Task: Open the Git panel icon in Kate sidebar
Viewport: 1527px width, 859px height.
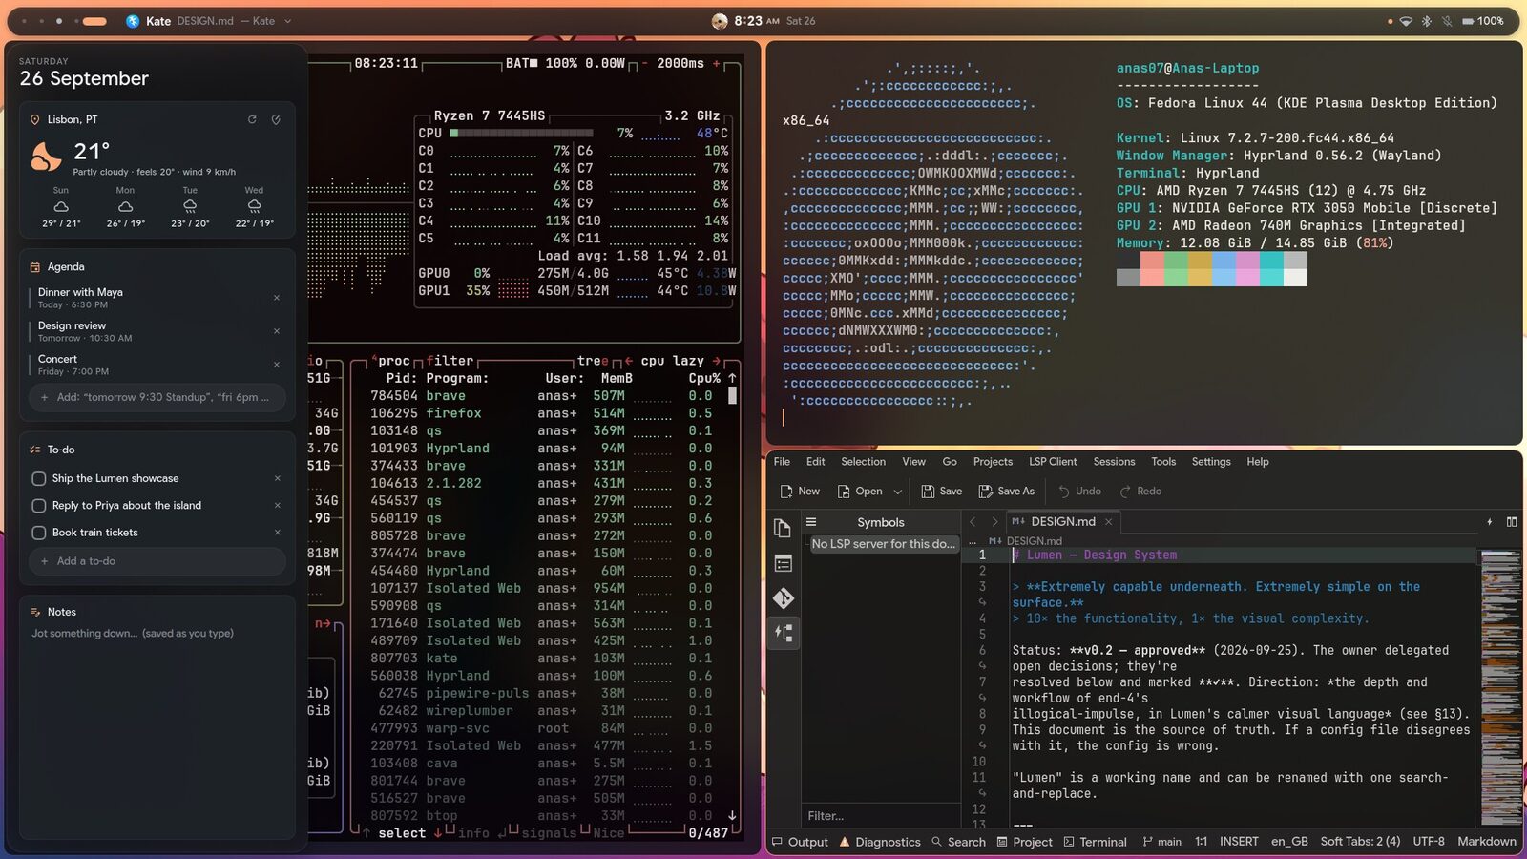Action: (783, 598)
